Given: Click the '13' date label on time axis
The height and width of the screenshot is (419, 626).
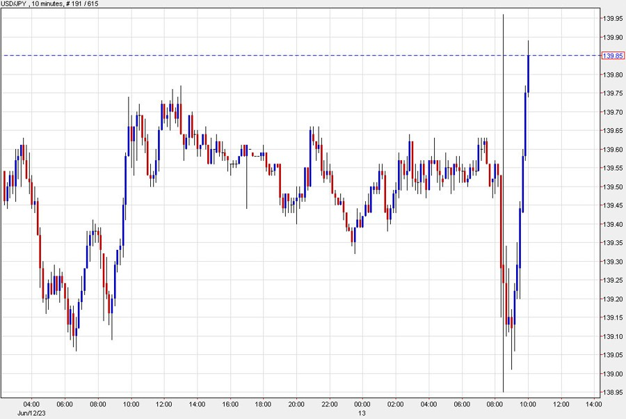Looking at the screenshot, I should [362, 413].
